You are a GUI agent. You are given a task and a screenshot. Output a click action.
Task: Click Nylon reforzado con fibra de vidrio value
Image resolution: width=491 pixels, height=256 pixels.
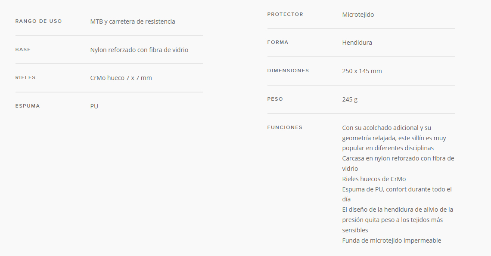point(139,50)
